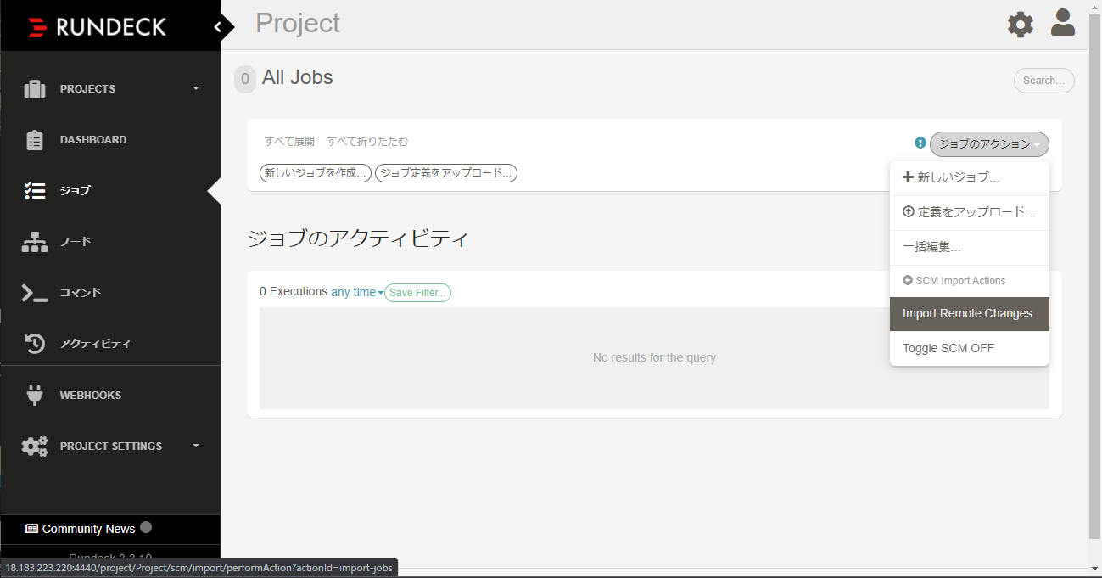Image resolution: width=1102 pixels, height=578 pixels.
Task: Open the ジョブのアクション dropdown
Action: pos(989,144)
